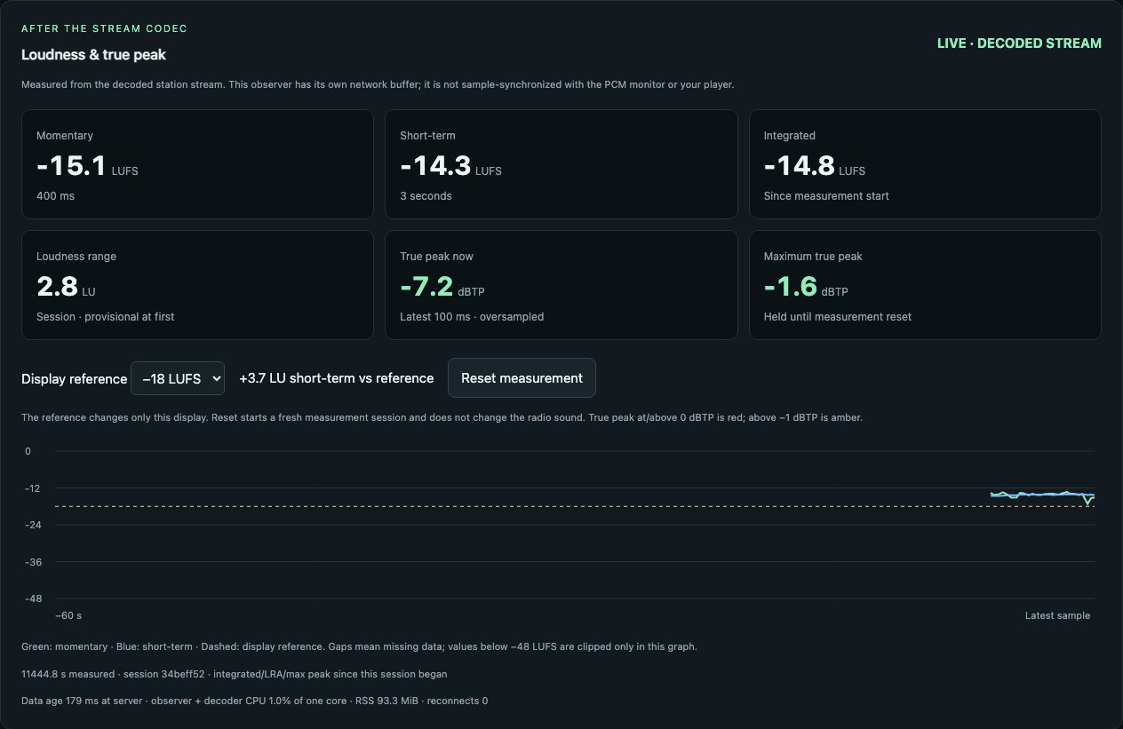Open the Display reference −18 LUFS dropdown
This screenshot has height=729, width=1123.
178,378
